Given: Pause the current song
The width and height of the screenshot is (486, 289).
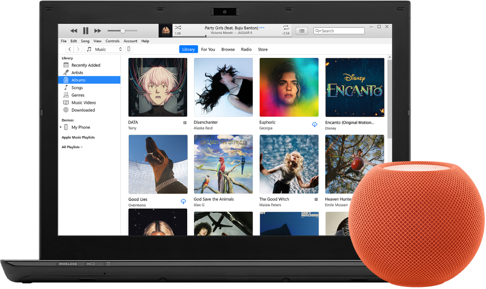Looking at the screenshot, I should pyautogui.click(x=86, y=31).
